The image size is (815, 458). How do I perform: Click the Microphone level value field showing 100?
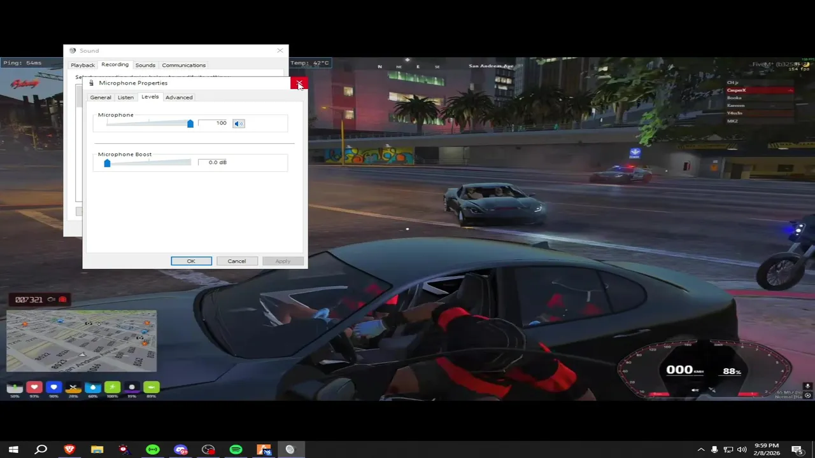(x=213, y=123)
